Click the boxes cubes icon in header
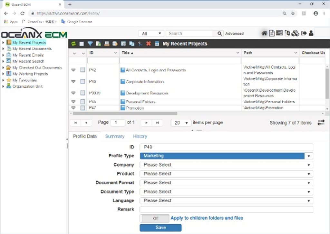This screenshot has width=330, height=234. (295, 33)
